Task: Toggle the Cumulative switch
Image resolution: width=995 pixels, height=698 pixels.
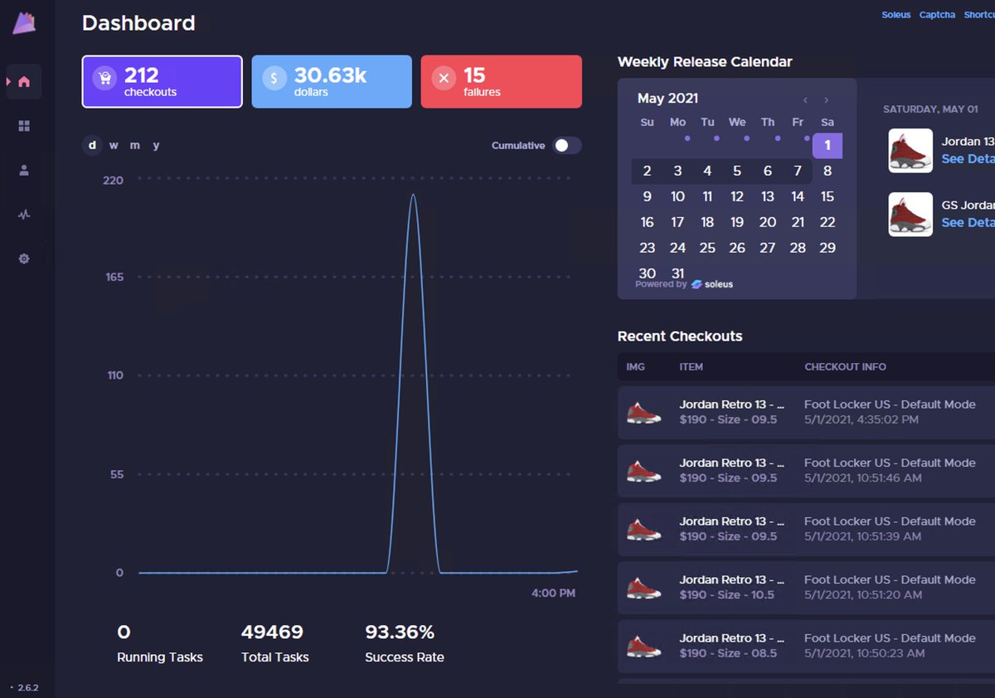Action: [x=567, y=145]
